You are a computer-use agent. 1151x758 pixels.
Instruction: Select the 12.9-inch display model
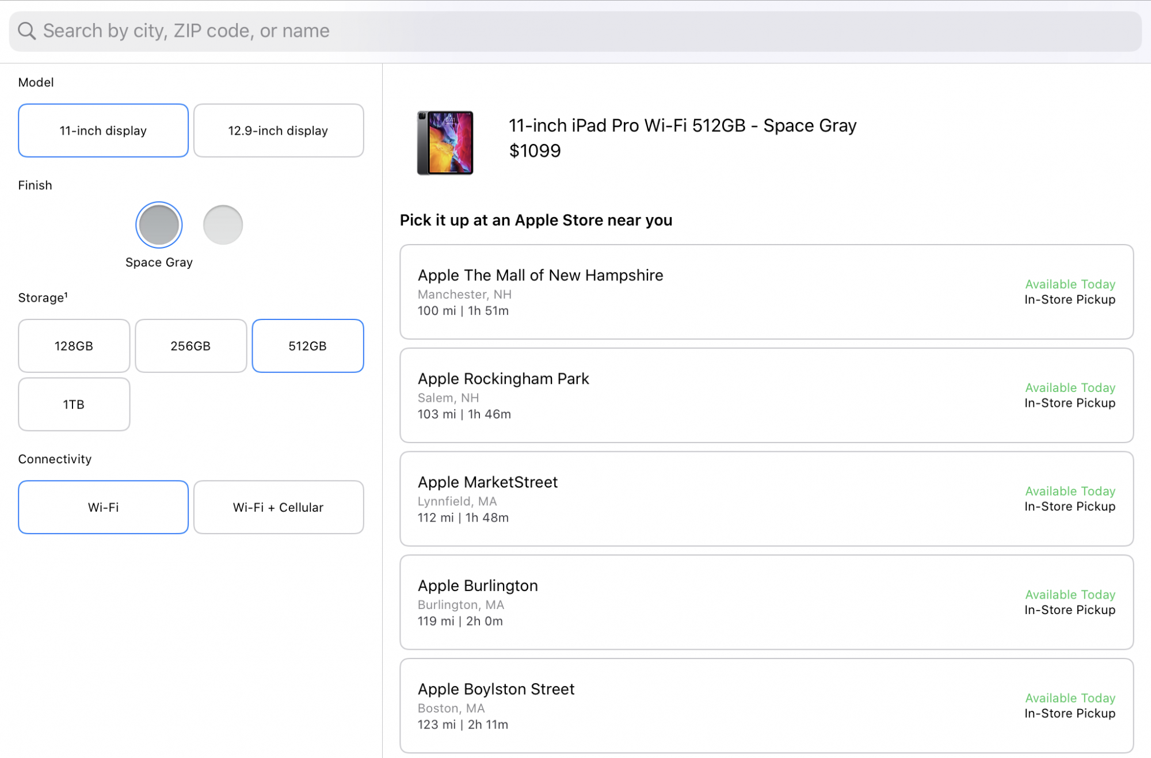click(x=278, y=131)
